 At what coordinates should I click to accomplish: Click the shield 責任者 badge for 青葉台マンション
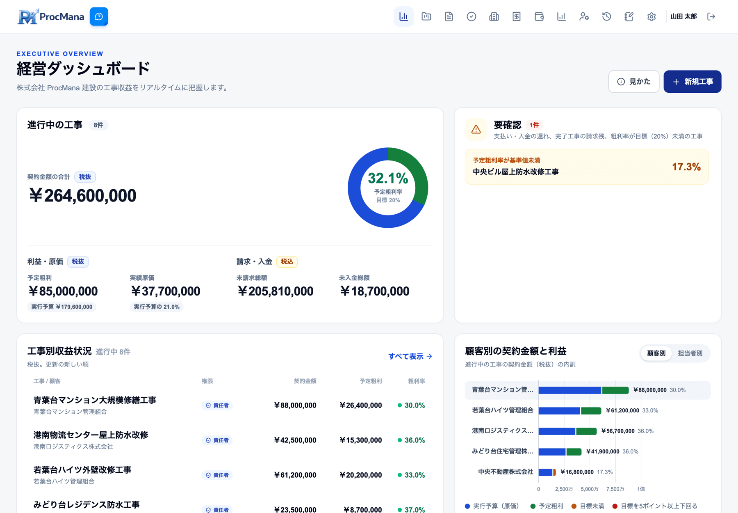(217, 405)
